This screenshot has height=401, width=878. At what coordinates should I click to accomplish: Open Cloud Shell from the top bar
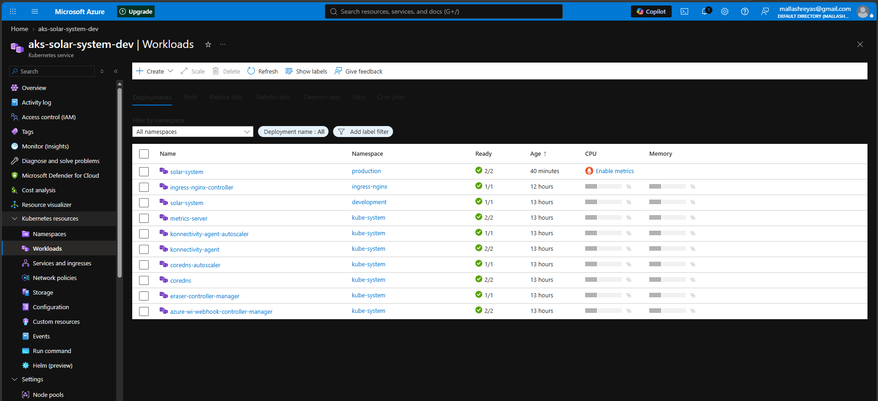[684, 11]
